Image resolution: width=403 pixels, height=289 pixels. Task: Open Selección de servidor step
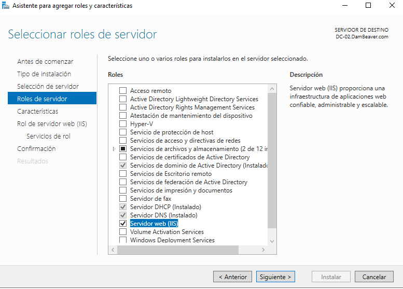coord(48,86)
